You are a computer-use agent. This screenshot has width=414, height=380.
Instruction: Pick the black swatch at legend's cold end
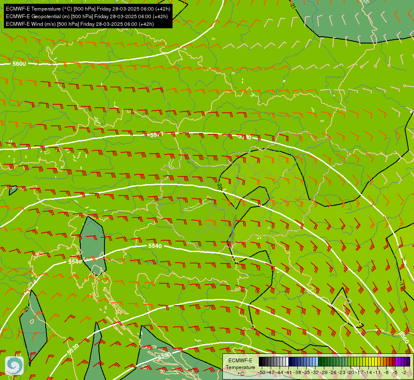pyautogui.click(x=260, y=361)
